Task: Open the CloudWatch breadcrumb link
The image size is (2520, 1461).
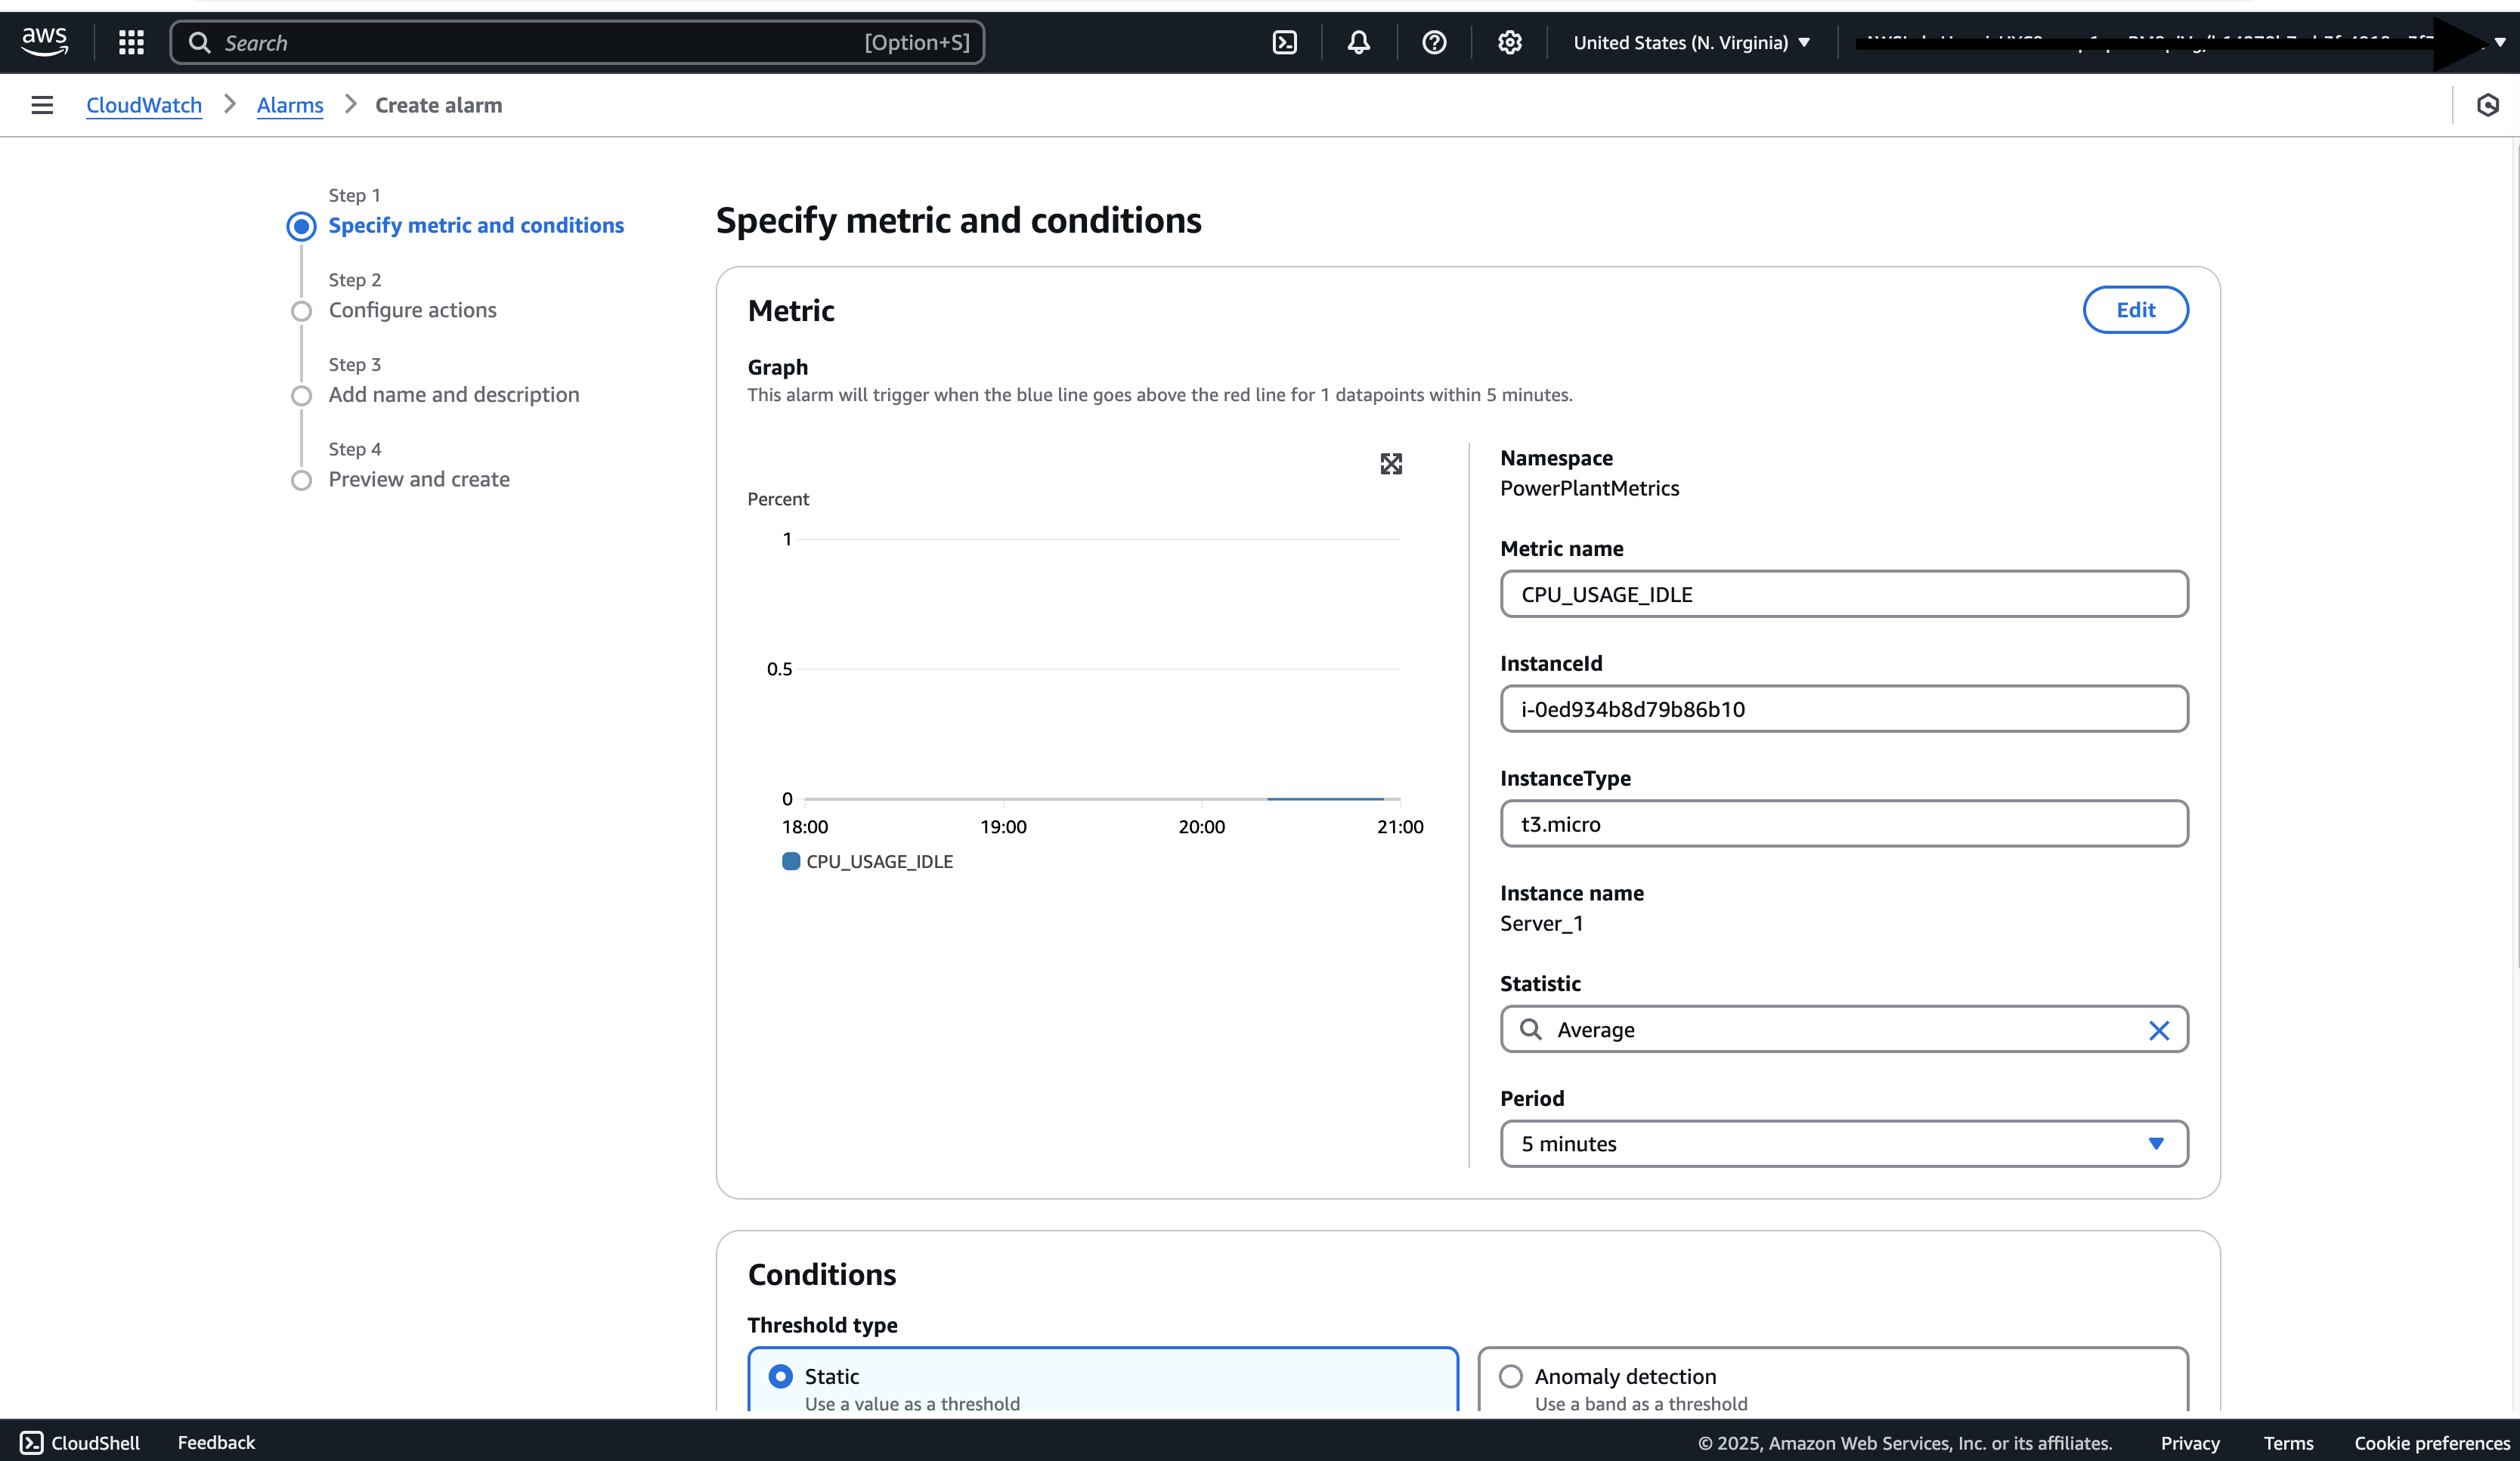Action: pos(144,105)
